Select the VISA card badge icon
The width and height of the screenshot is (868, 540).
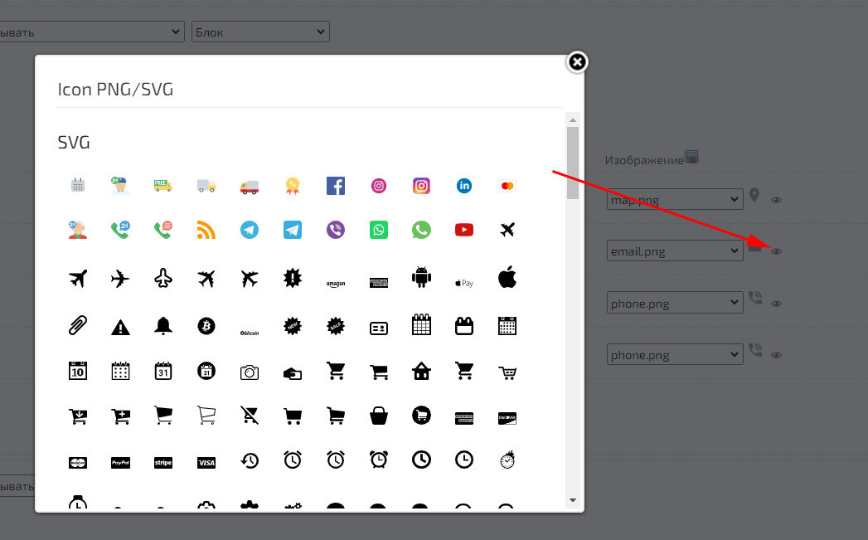[x=206, y=463]
